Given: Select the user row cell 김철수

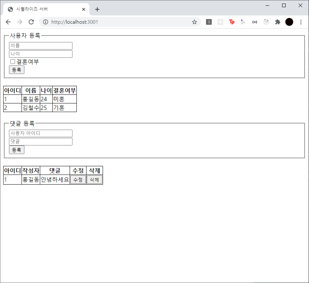Looking at the screenshot, I should (31, 108).
